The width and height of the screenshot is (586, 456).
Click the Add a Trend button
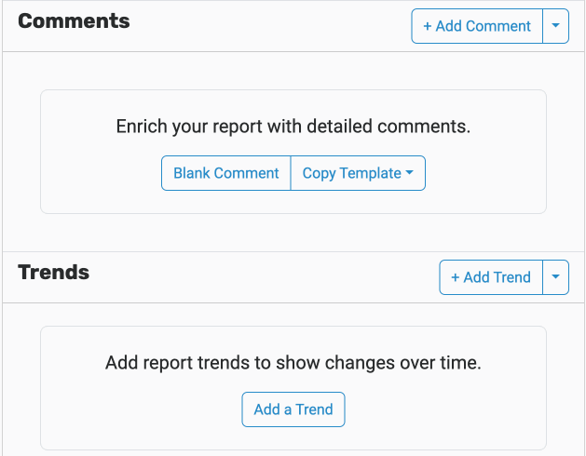(x=293, y=409)
